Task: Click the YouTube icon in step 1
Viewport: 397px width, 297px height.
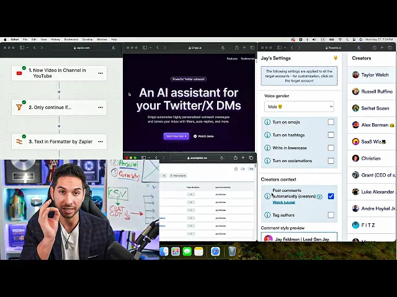Action: point(19,73)
